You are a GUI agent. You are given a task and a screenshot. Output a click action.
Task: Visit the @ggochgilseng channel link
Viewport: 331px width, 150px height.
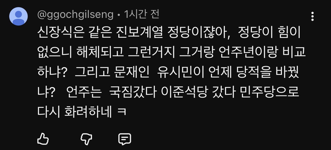pos(75,15)
